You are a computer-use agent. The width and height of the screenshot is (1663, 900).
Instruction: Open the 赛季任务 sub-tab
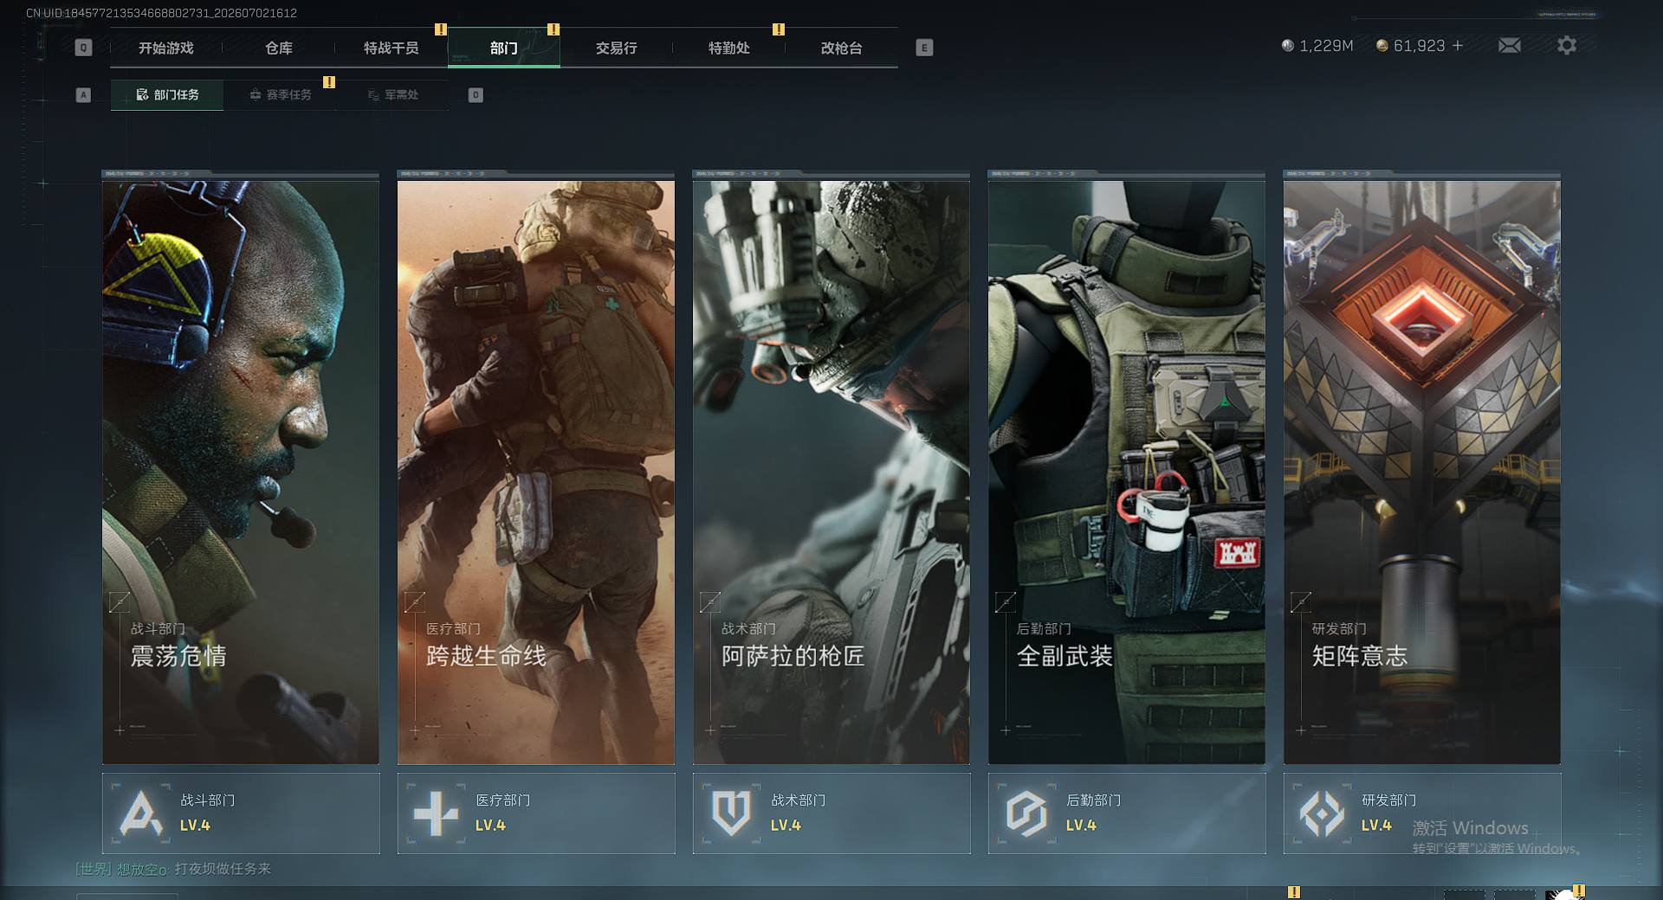[280, 95]
